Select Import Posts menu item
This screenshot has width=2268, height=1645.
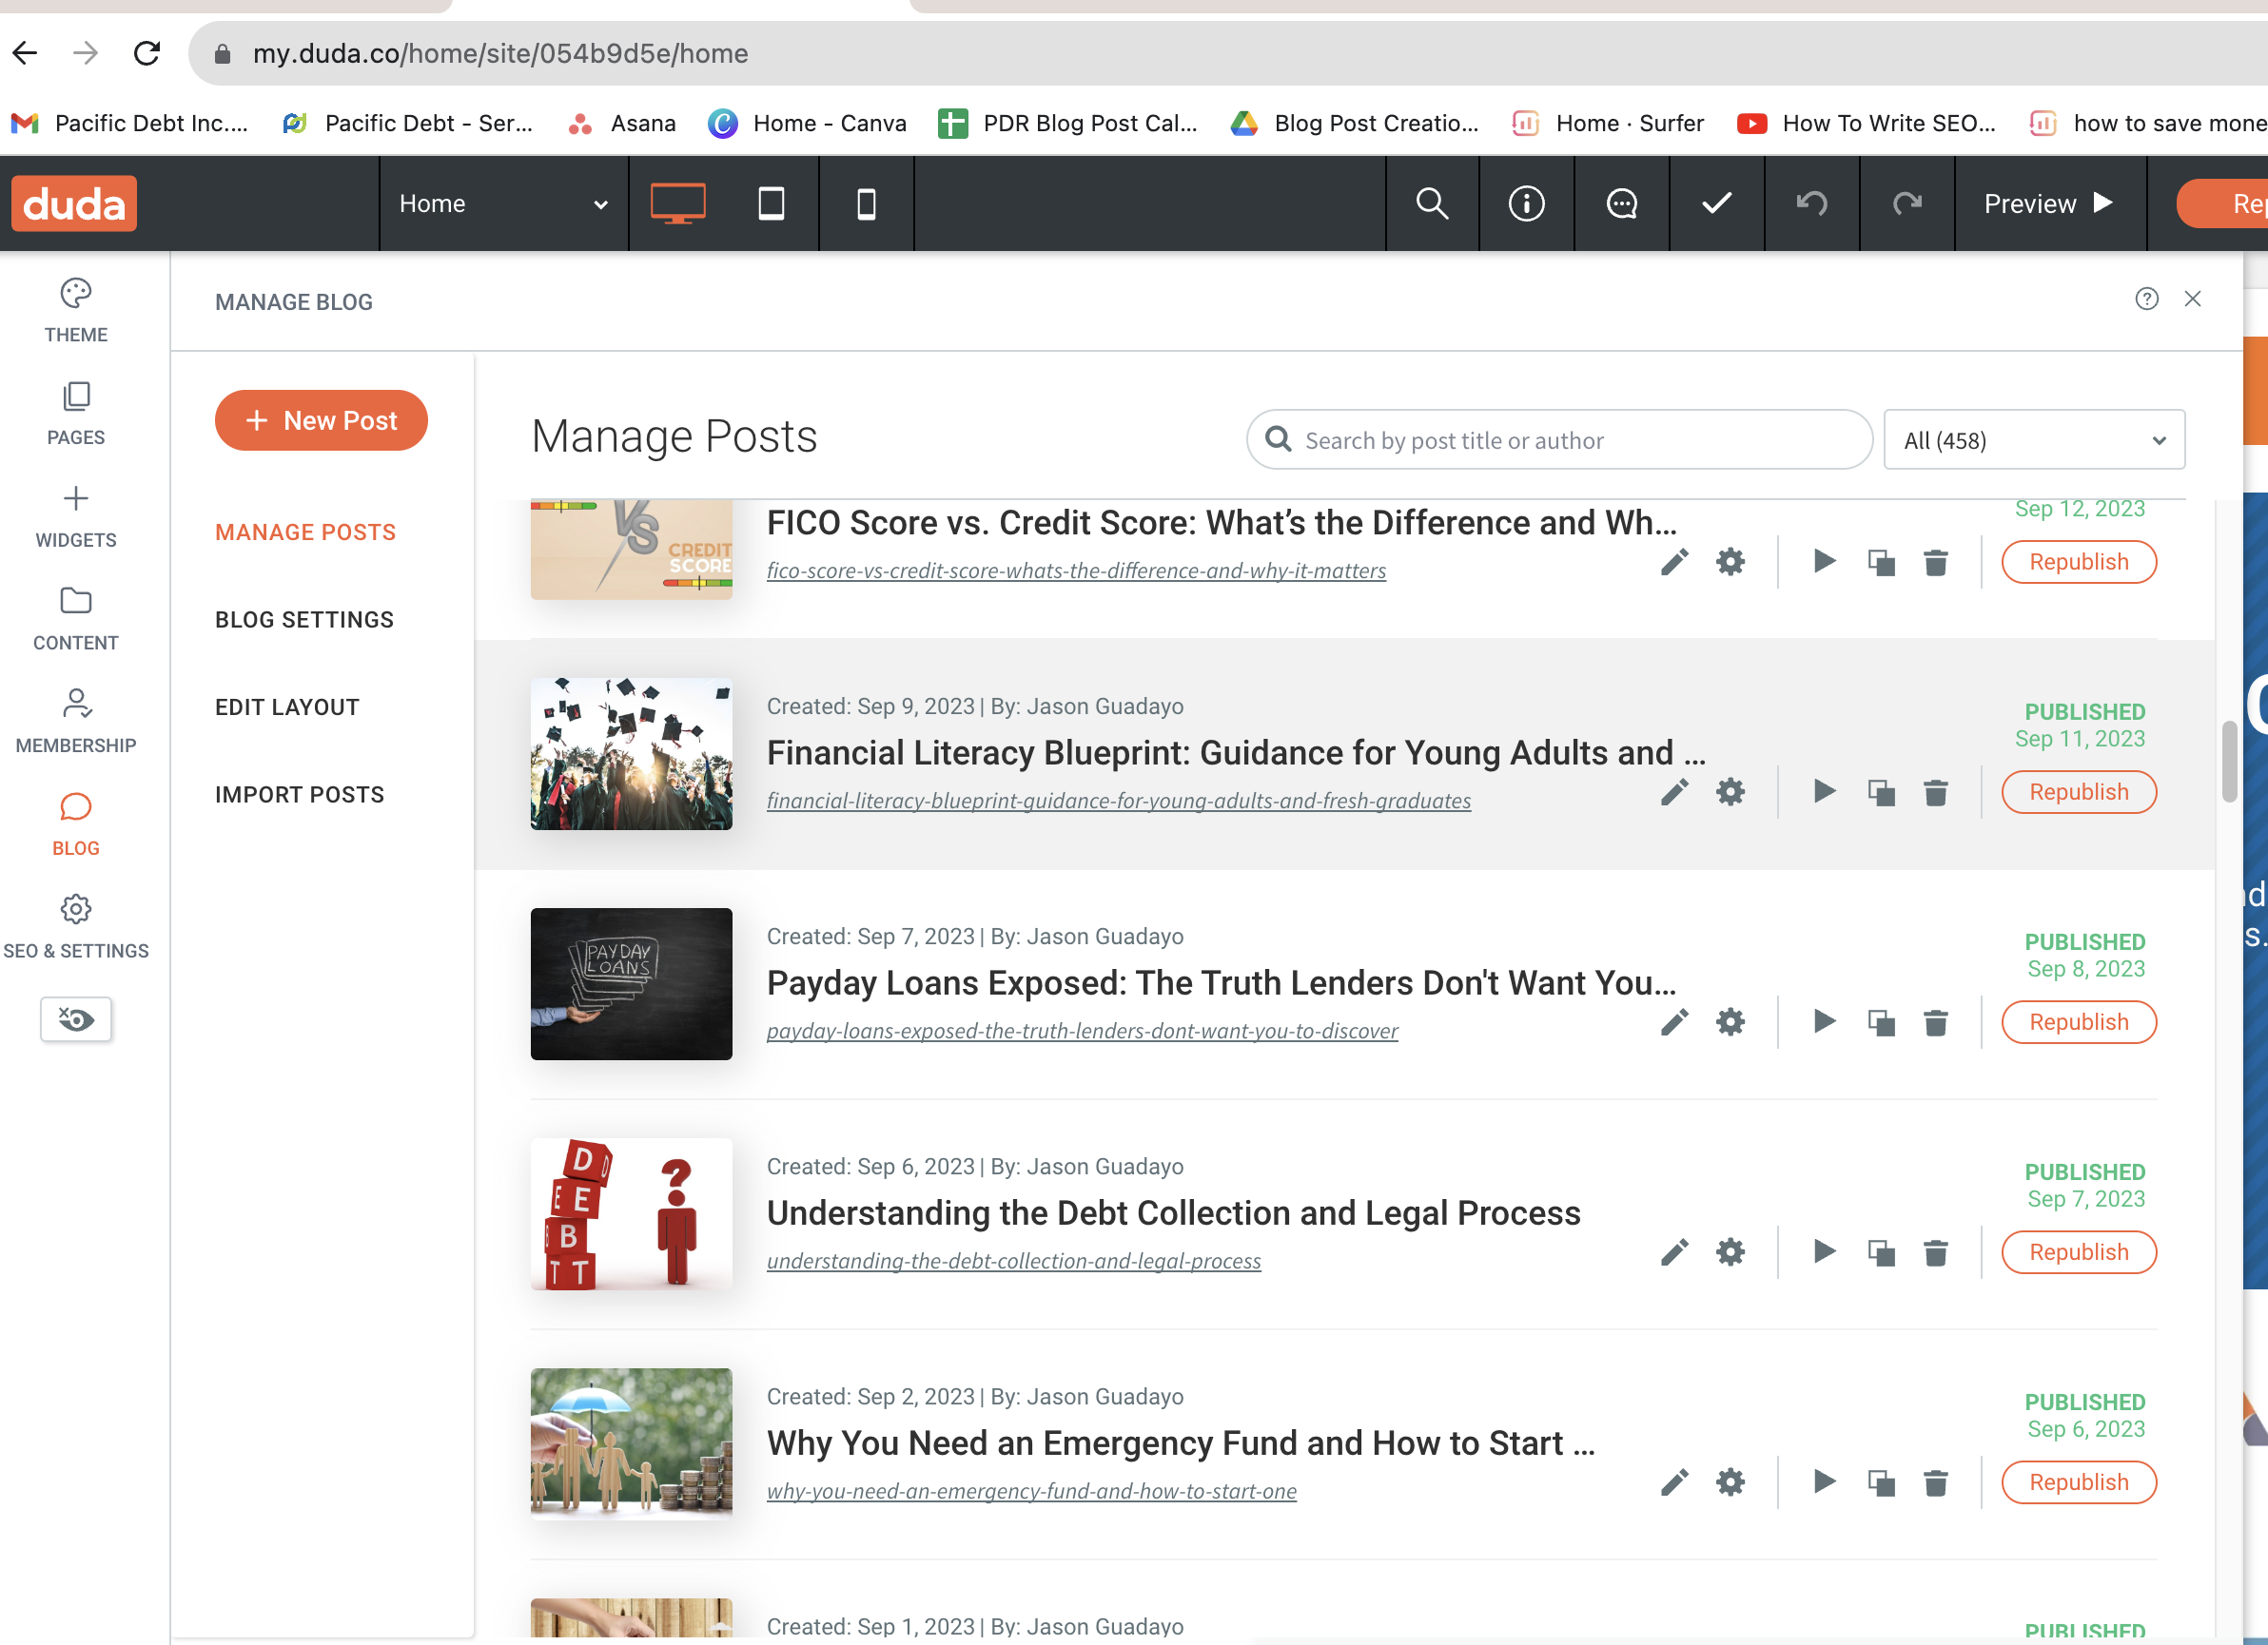299,795
